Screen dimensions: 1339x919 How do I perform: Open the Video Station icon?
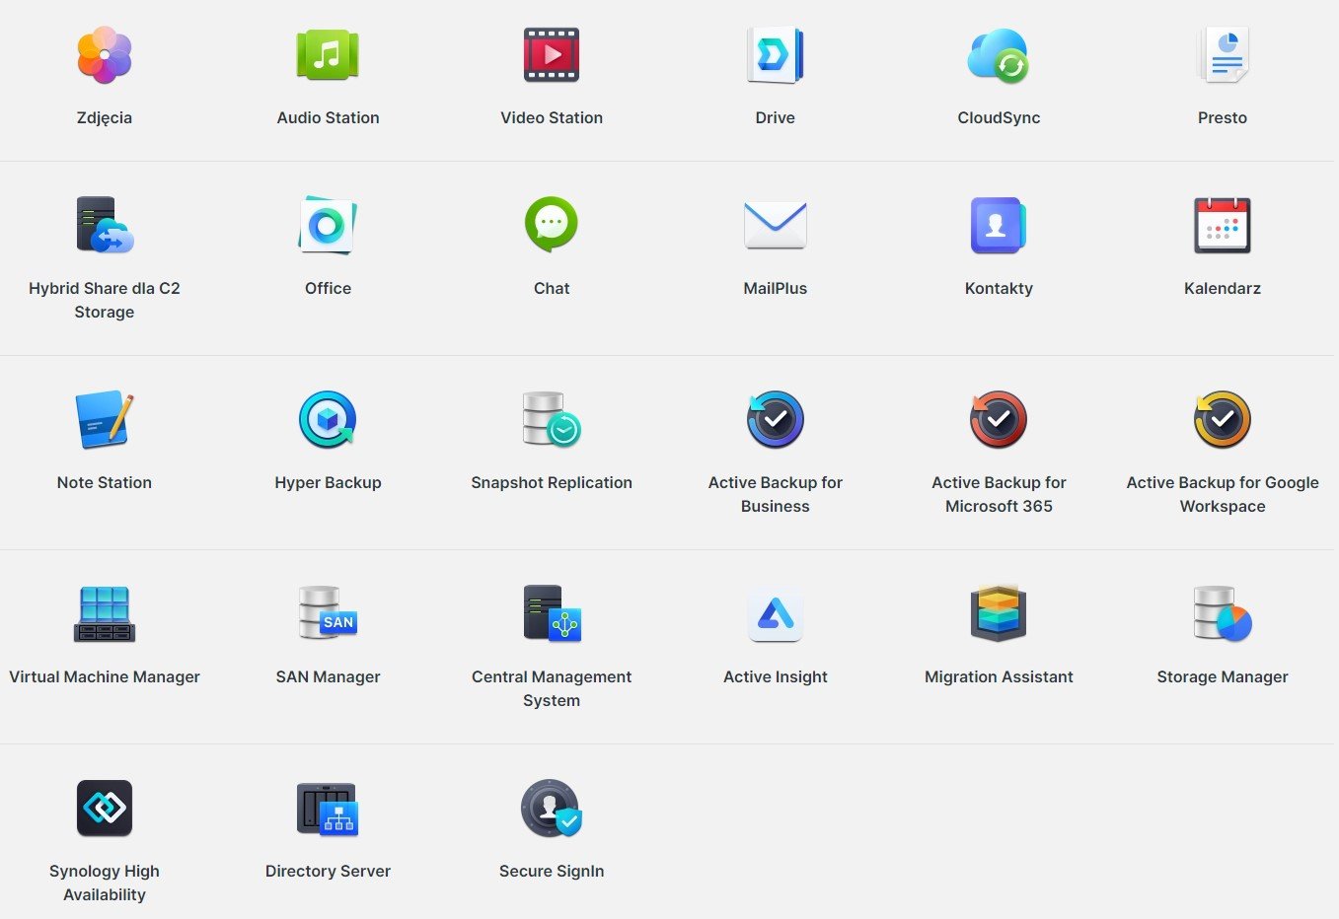pos(552,55)
